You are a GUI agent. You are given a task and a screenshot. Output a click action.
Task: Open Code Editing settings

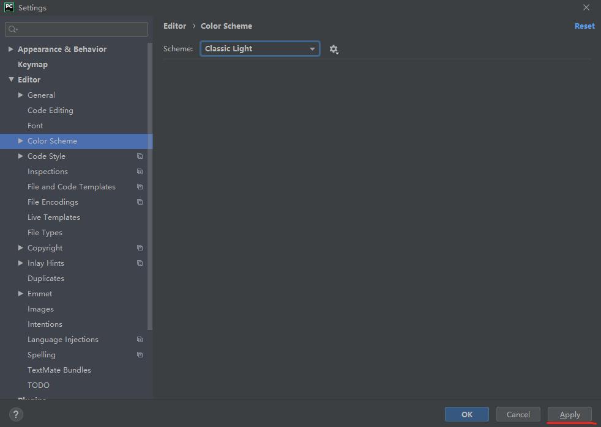click(x=50, y=110)
